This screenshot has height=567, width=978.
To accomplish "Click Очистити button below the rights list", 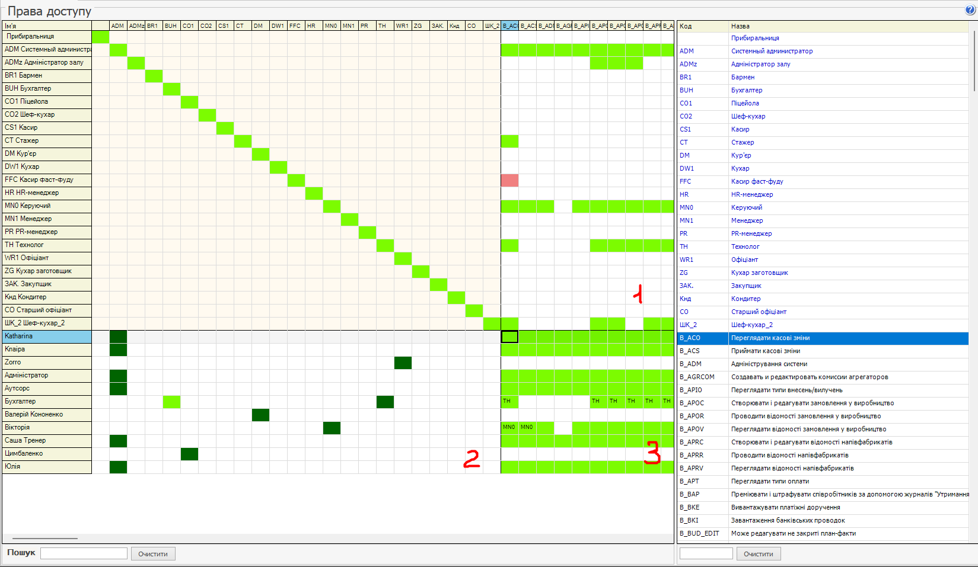I will pyautogui.click(x=759, y=554).
